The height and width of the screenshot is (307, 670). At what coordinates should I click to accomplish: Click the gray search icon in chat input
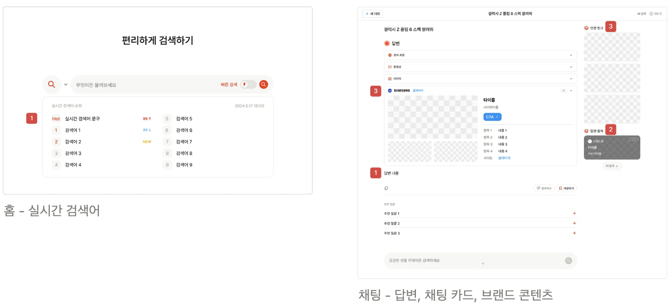tap(568, 261)
